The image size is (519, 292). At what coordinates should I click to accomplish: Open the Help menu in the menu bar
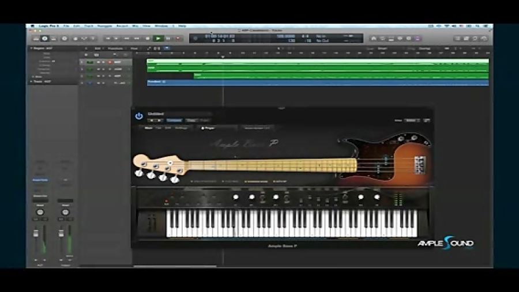182,26
